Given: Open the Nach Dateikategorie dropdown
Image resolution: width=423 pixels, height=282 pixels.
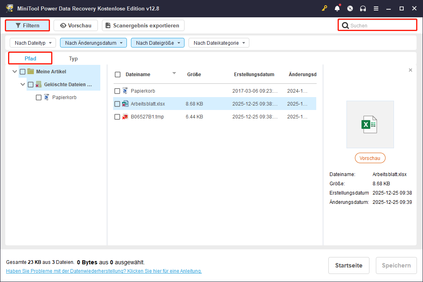Looking at the screenshot, I should 219,42.
